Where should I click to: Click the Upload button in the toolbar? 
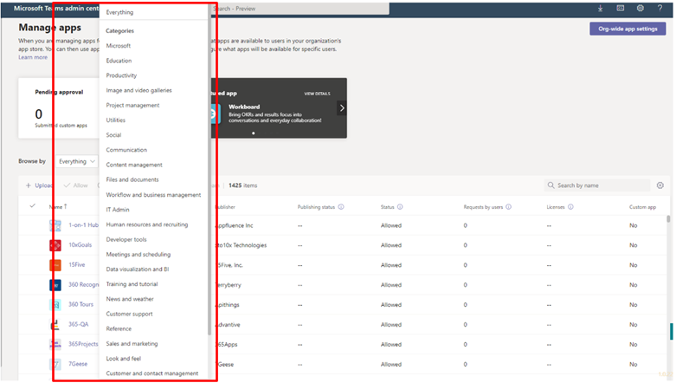[39, 185]
